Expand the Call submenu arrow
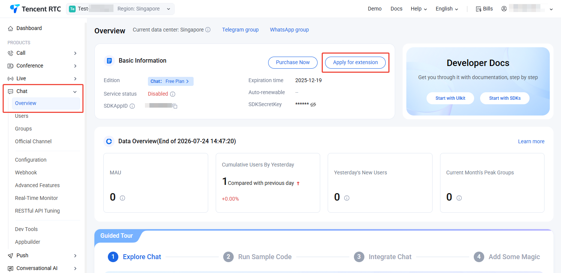The height and width of the screenshot is (273, 561). pyautogui.click(x=75, y=53)
